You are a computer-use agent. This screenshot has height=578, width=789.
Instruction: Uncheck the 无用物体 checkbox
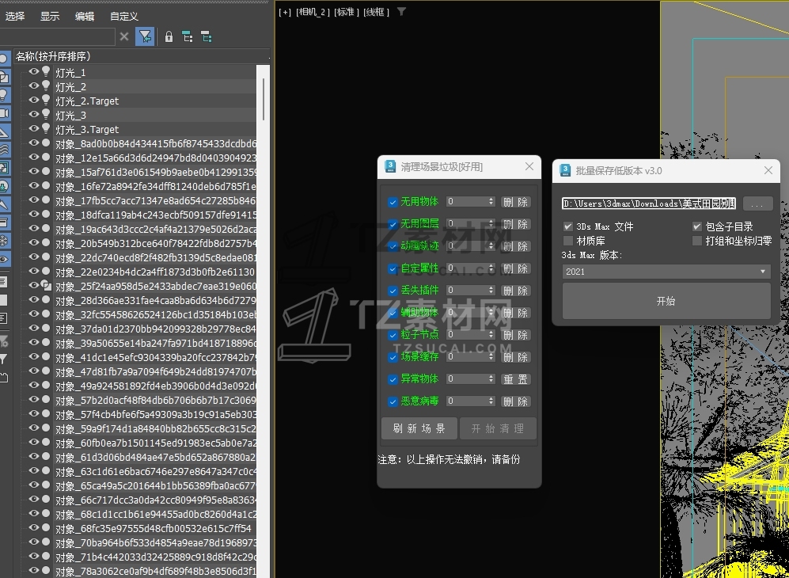[393, 202]
